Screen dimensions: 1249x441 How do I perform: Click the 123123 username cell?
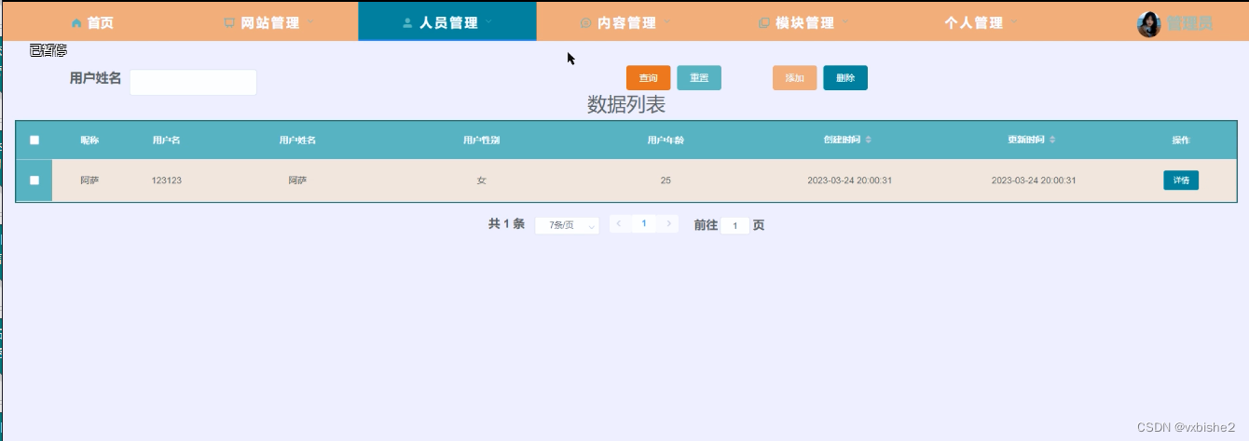tap(166, 180)
